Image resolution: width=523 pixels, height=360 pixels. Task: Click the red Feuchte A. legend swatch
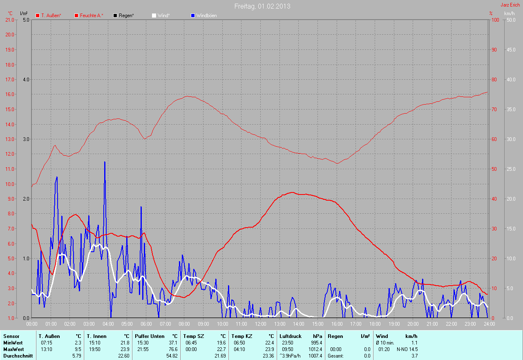[x=76, y=16]
